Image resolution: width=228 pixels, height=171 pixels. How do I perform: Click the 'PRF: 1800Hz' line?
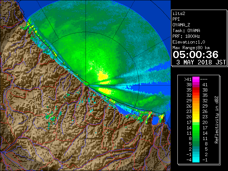(186, 36)
